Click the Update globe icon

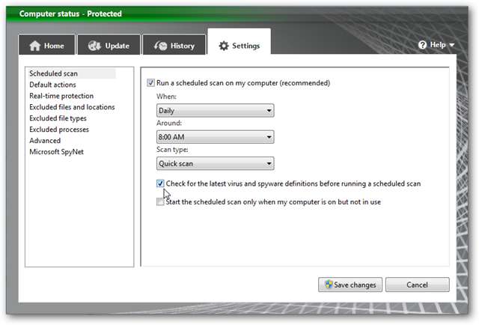pyautogui.click(x=94, y=46)
